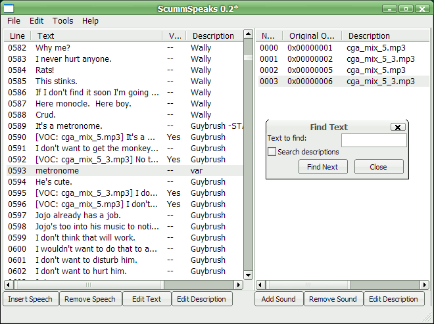
Task: Click the window menu icon in title bar
Action: 9,9
